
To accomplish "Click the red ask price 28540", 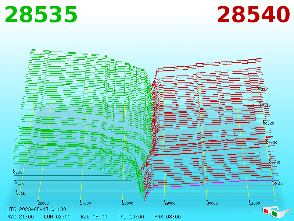I will pyautogui.click(x=253, y=15).
